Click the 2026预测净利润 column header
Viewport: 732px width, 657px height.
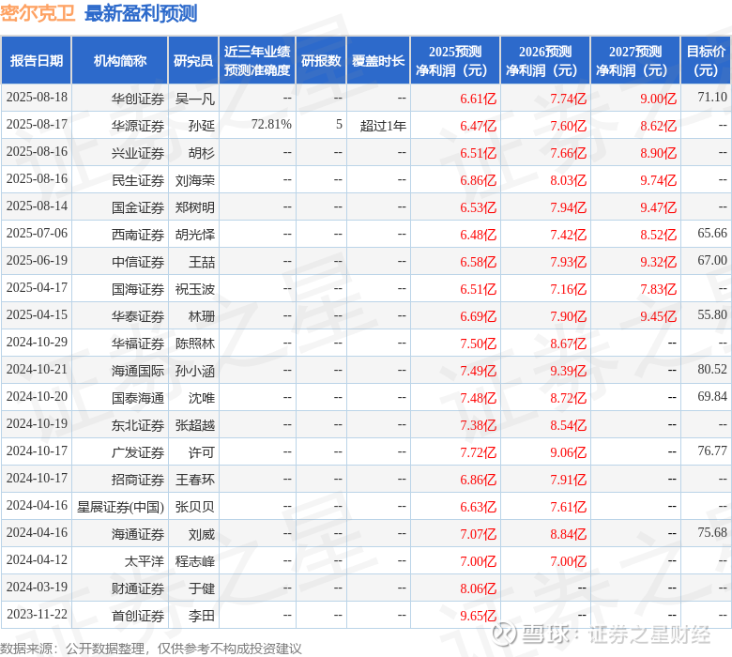tap(545, 61)
